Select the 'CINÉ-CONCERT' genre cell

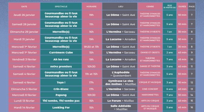(150, 89)
